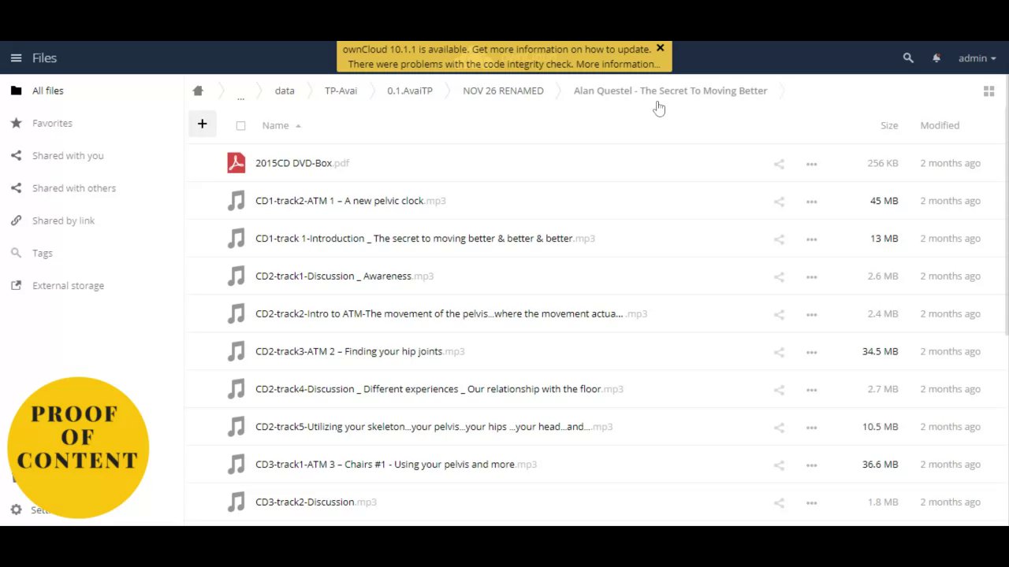Open more actions for CD2-track1-Discussion Awareness
1009x567 pixels.
811,277
